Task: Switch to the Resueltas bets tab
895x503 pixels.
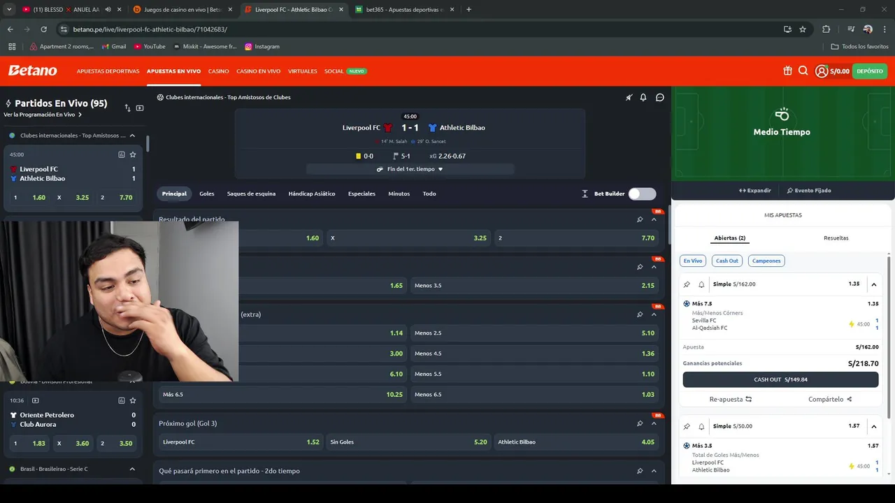Action: [836, 238]
